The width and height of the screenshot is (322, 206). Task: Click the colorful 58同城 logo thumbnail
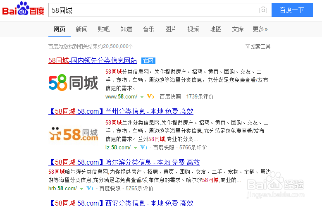73,83
